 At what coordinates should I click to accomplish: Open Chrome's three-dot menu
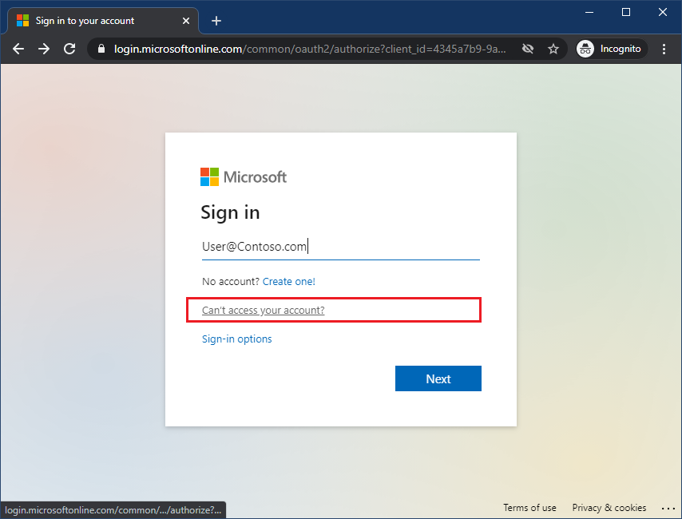tap(664, 49)
